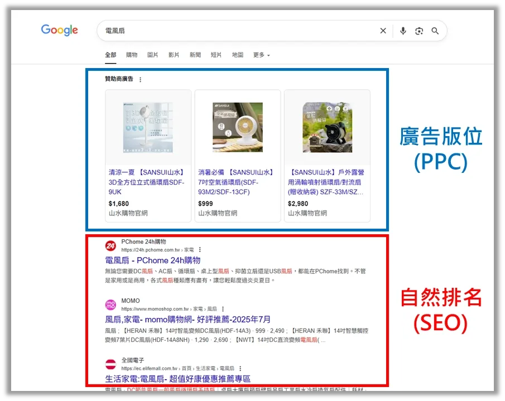The image size is (505, 401).
Task: Click 山水購物官網 under the $999 item
Action: point(218,213)
